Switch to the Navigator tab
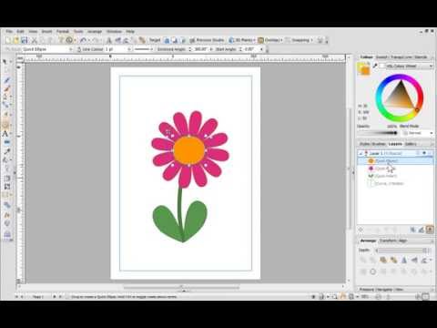Image resolution: width=437 pixels, height=328 pixels. coord(384,290)
